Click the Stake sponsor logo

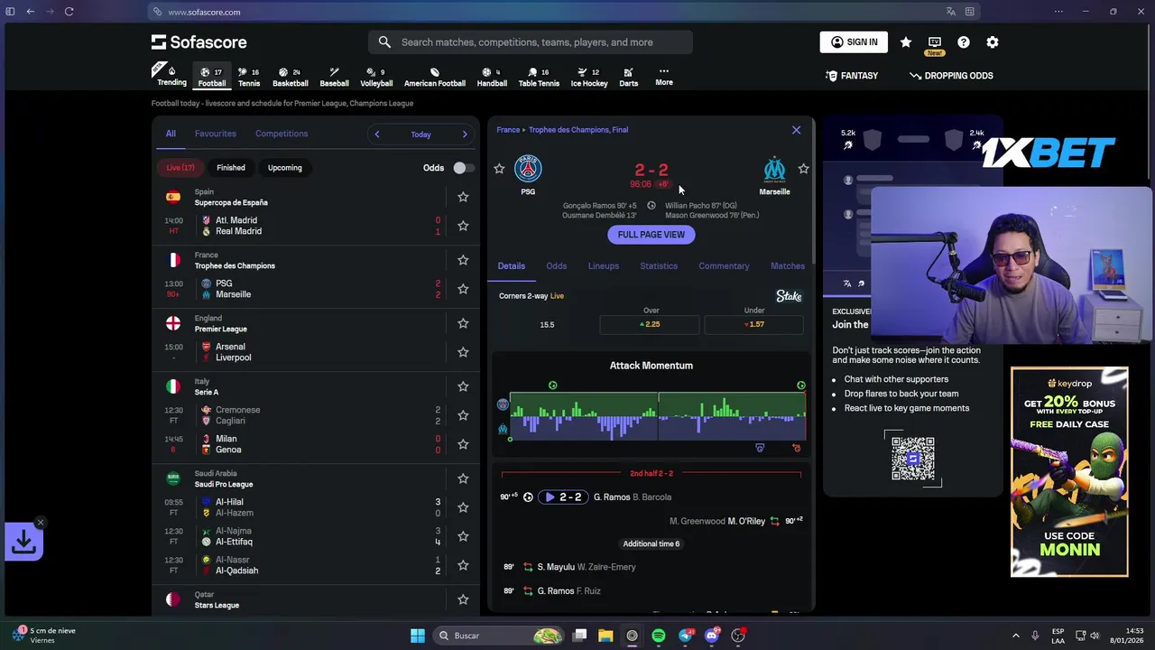pos(789,296)
